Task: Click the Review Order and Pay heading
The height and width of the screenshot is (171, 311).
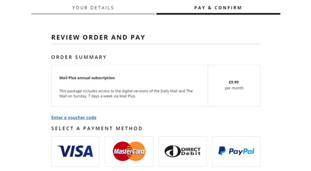Action: (98, 38)
